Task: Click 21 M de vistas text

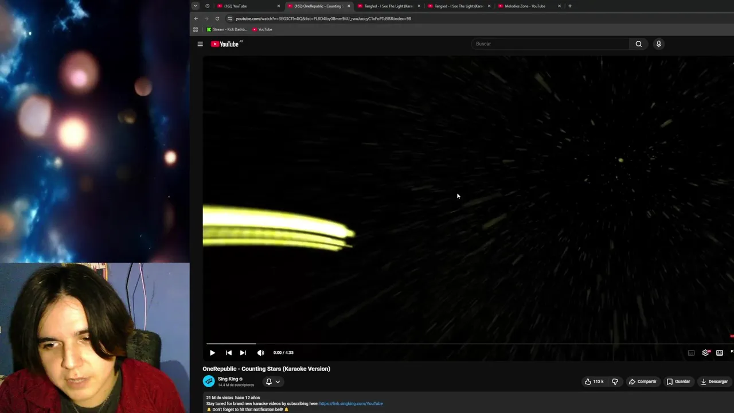Action: (219, 398)
